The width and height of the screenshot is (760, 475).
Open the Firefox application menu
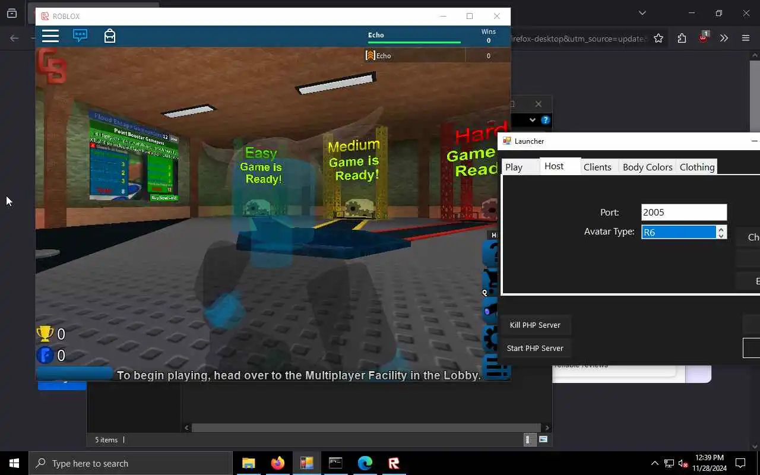[746, 38]
